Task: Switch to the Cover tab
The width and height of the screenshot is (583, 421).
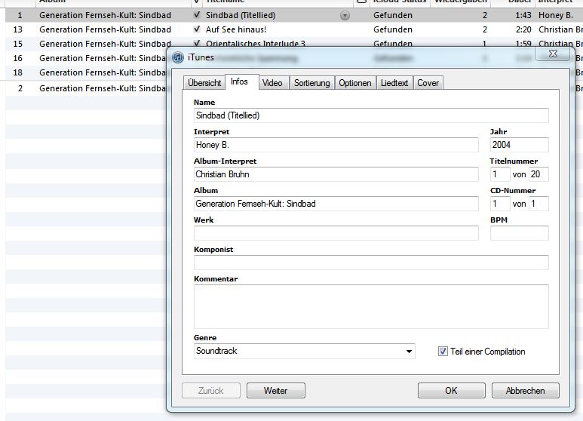Action: 428,83
